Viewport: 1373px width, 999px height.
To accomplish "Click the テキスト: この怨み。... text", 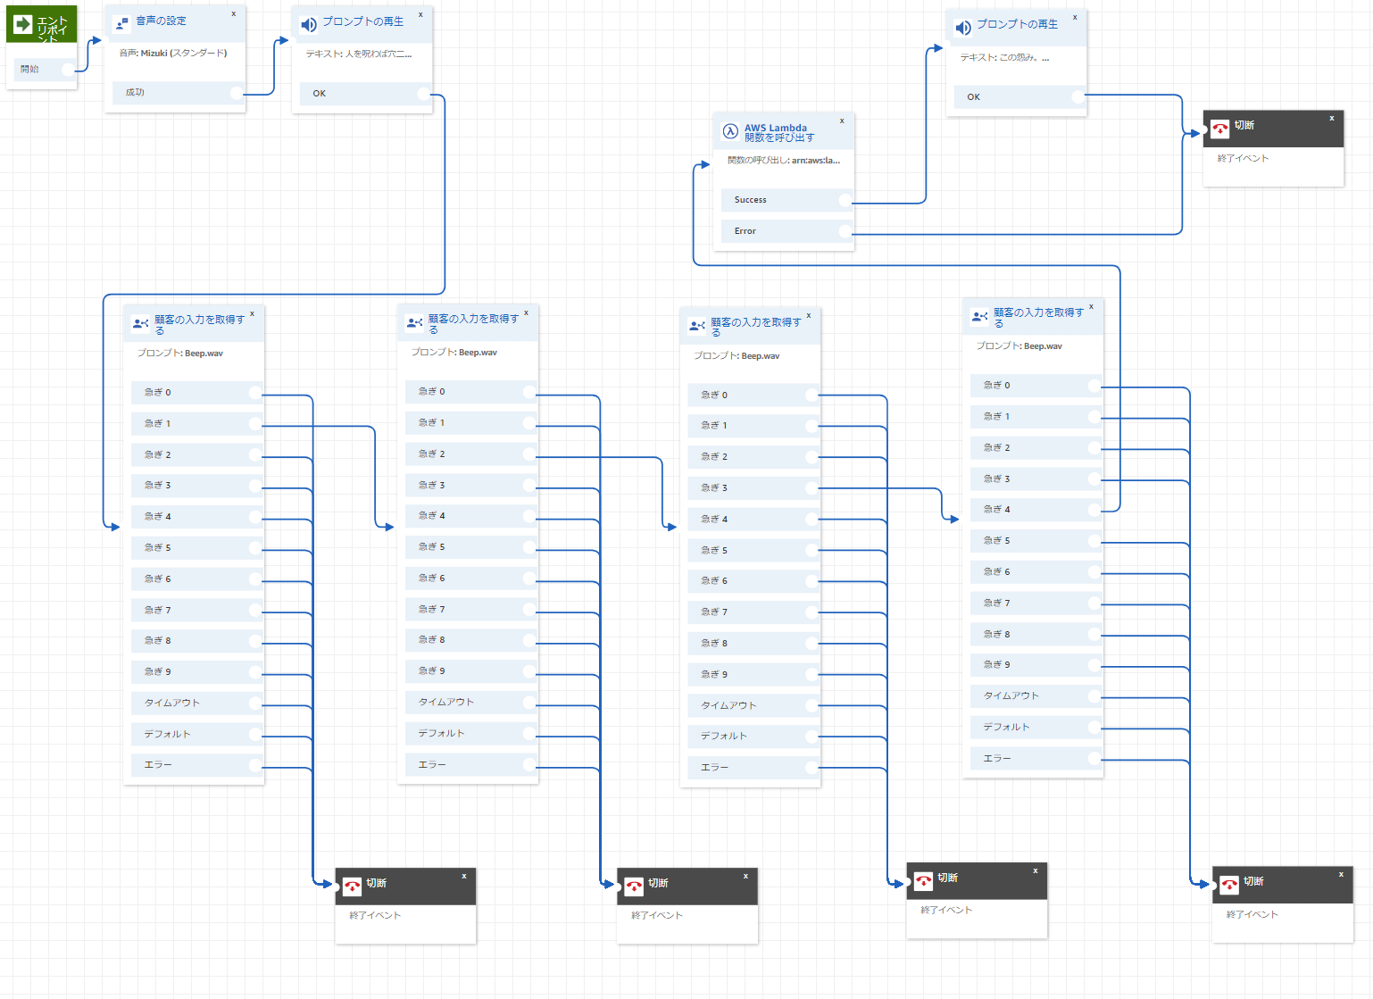I will point(1004,58).
